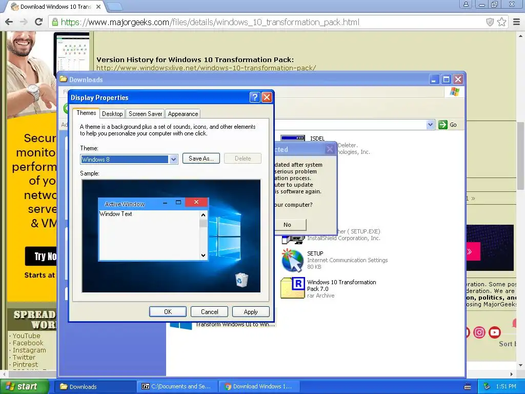
Task: Click the Twitter link in the sidebar
Action: (x=24, y=358)
